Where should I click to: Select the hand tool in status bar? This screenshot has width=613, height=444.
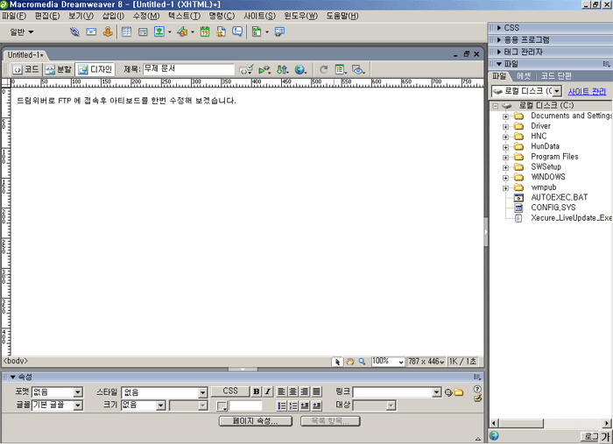[x=350, y=362]
